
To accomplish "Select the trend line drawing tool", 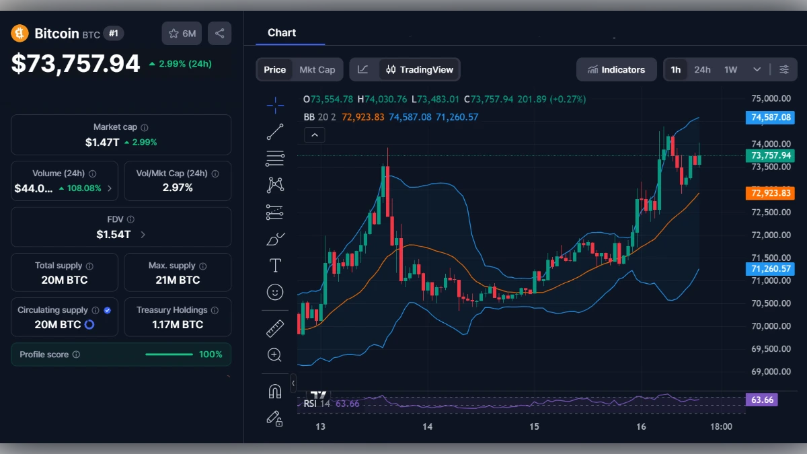I will click(x=275, y=131).
